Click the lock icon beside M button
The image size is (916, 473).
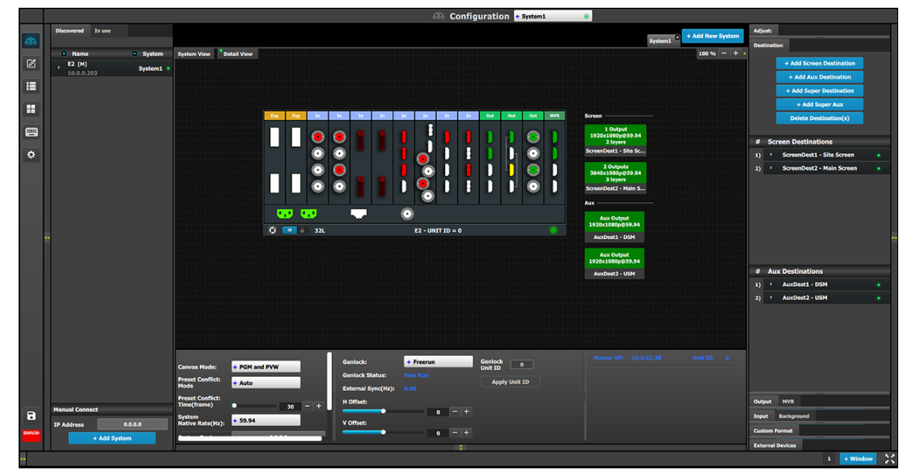point(302,230)
